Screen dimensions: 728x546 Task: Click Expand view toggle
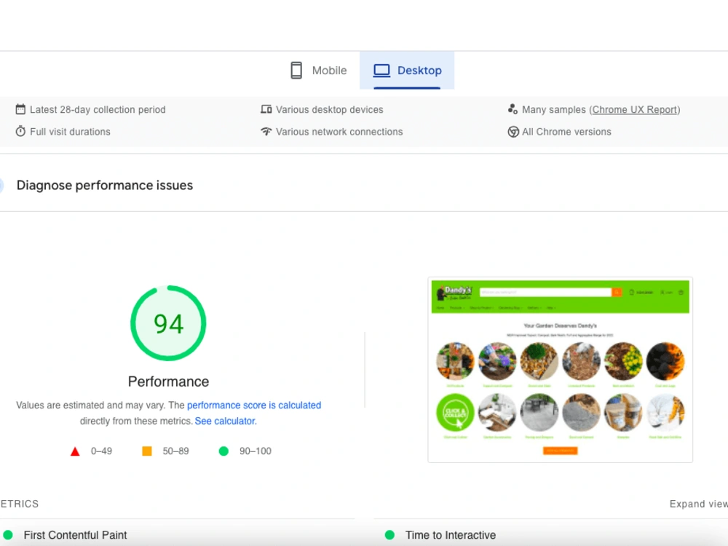(698, 504)
